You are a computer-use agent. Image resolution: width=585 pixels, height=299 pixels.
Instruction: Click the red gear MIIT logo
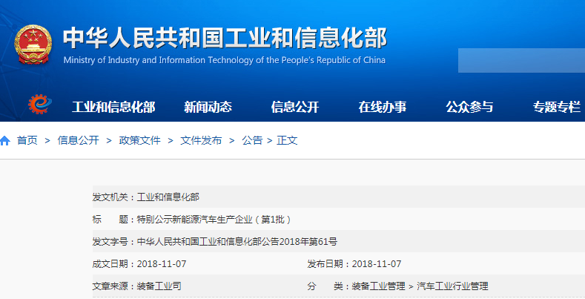[x=37, y=105]
